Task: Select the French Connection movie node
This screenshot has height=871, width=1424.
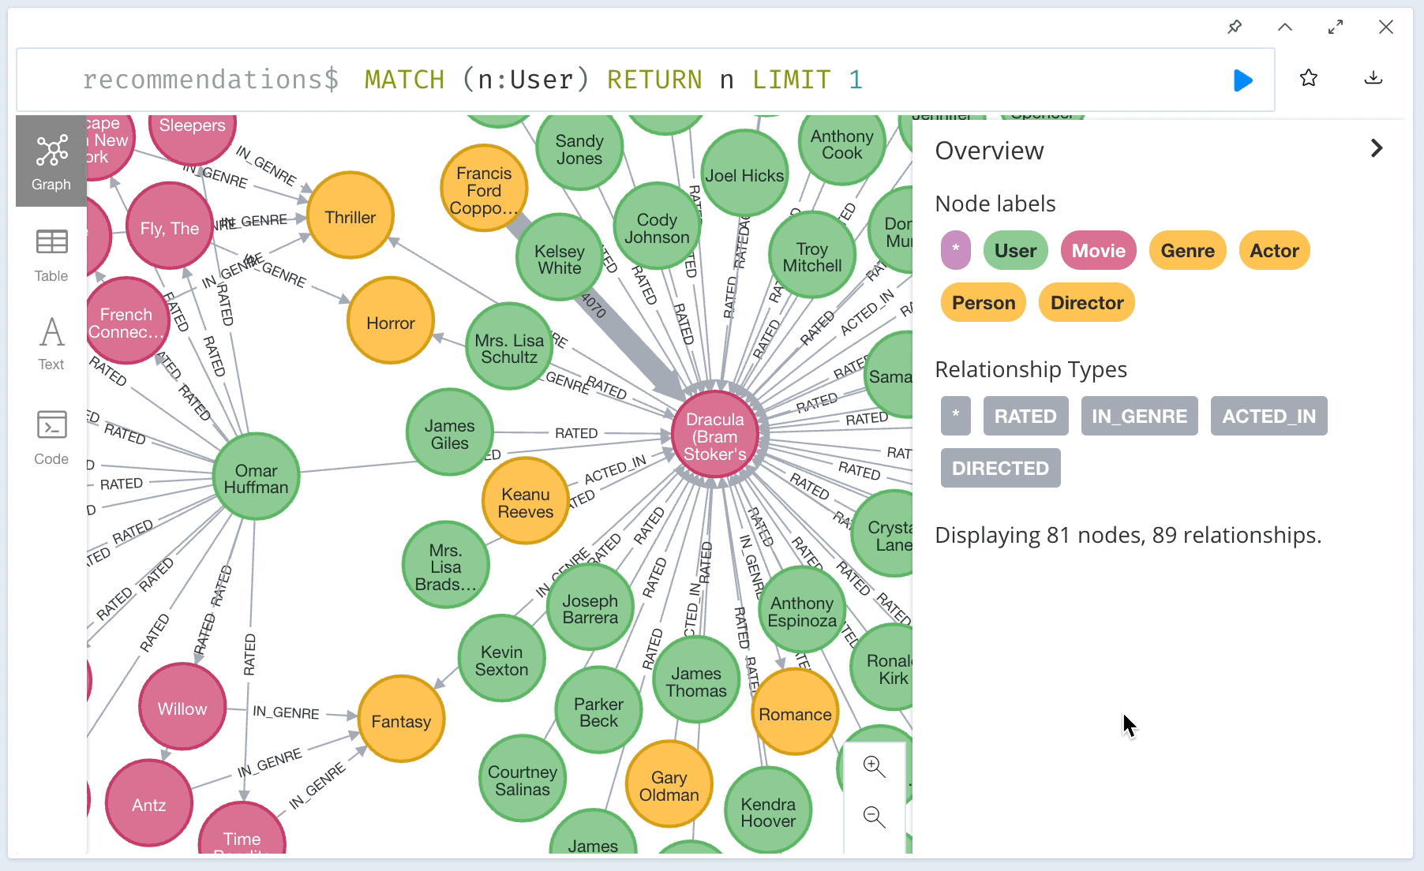Action: (126, 321)
